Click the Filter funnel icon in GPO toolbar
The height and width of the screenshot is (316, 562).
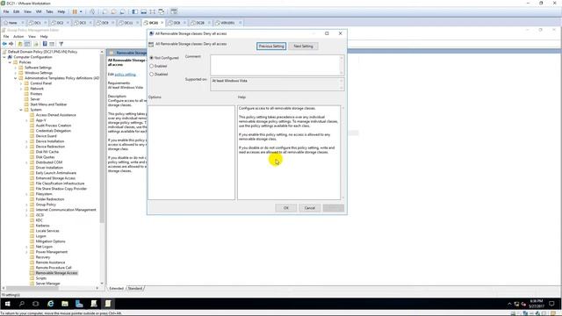[x=61, y=44]
